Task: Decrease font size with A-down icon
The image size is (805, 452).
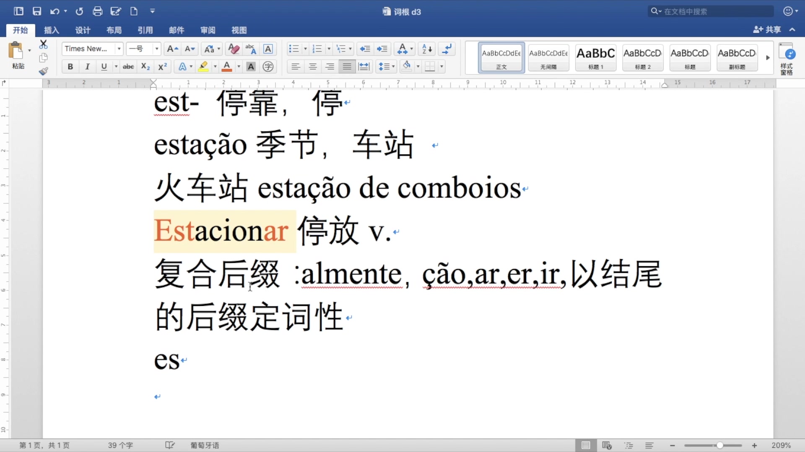Action: pos(190,49)
